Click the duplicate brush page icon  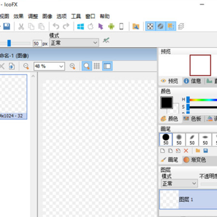171,151
